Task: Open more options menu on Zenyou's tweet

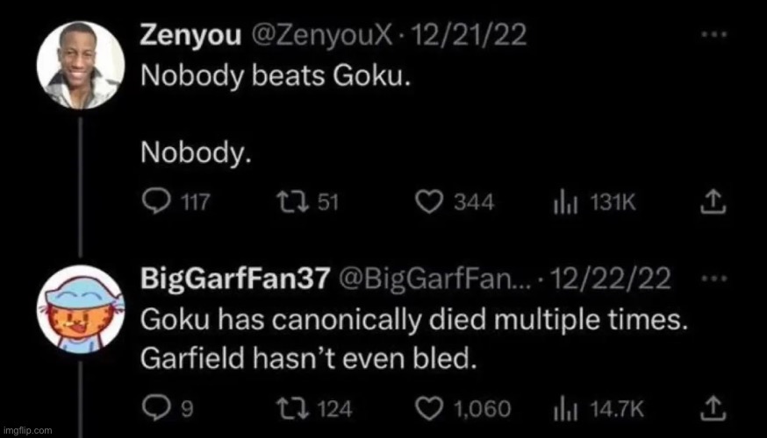Action: 714,35
